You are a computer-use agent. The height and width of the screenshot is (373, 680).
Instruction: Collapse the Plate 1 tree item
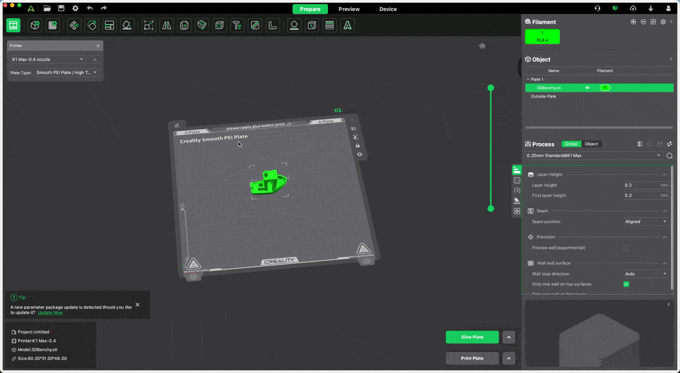click(x=528, y=80)
